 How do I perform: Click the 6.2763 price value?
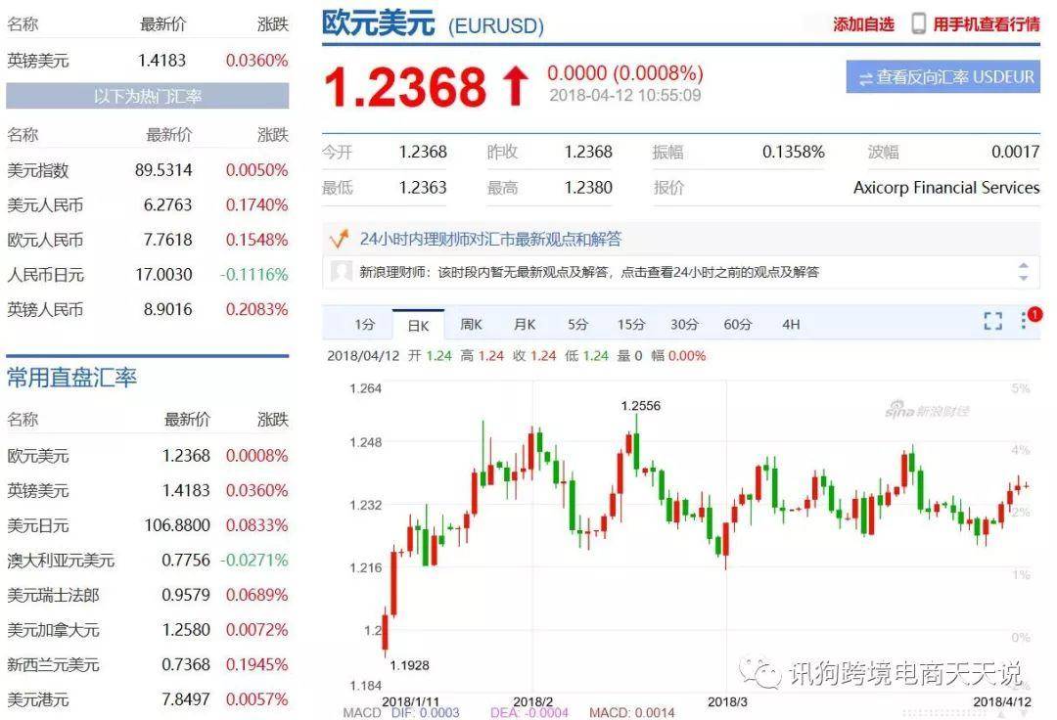click(x=167, y=204)
